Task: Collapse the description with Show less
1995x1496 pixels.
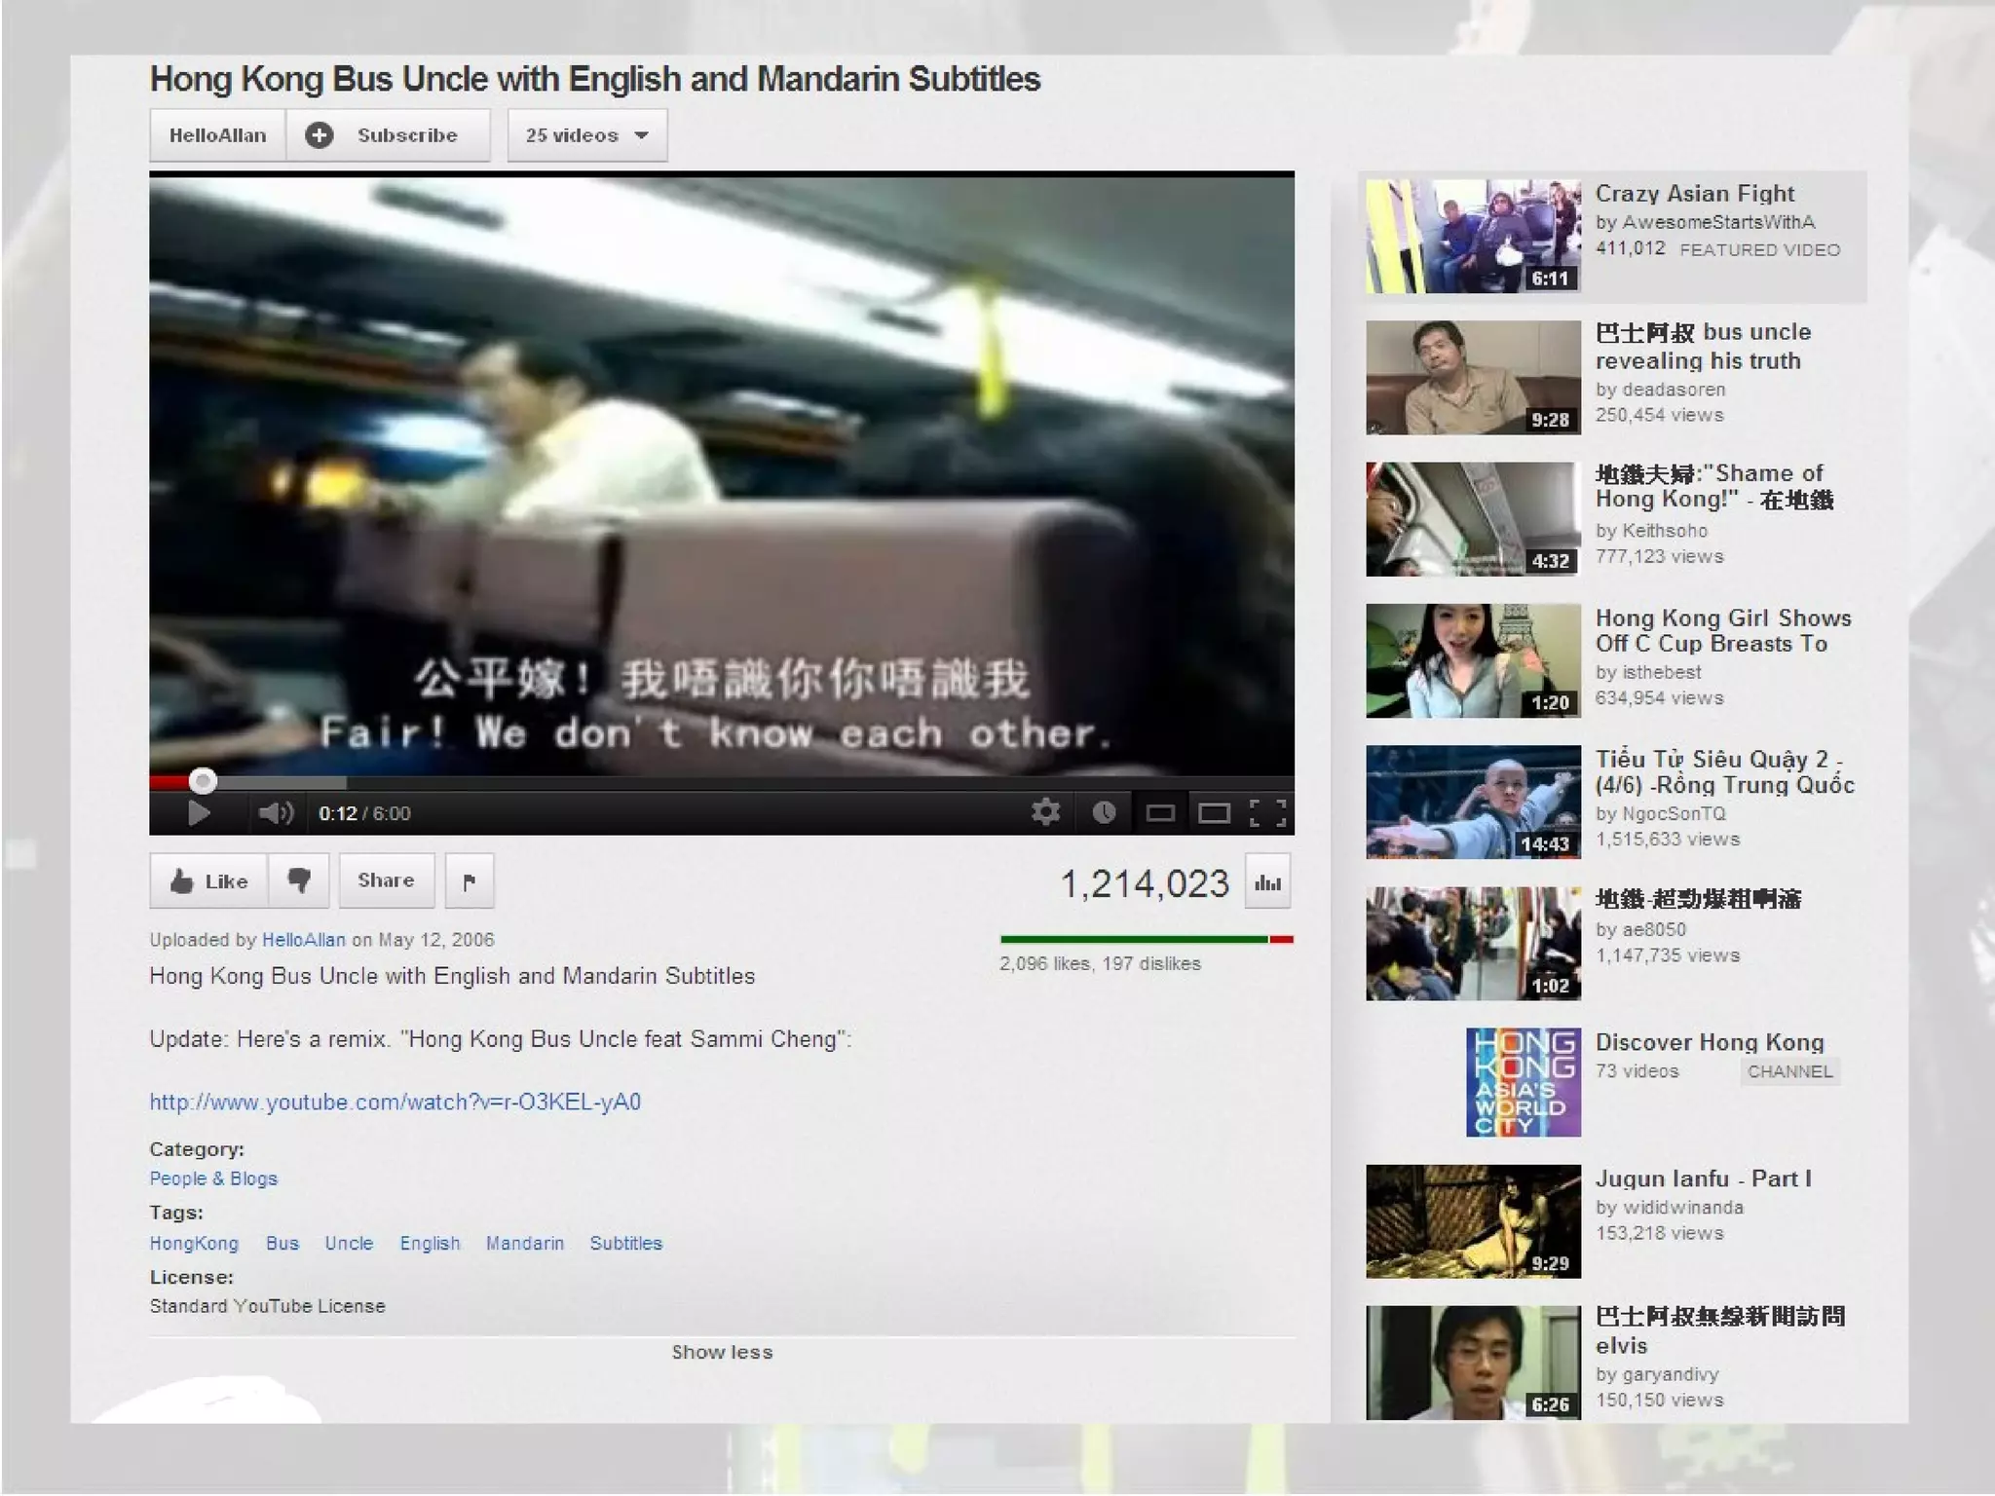Action: point(722,1352)
